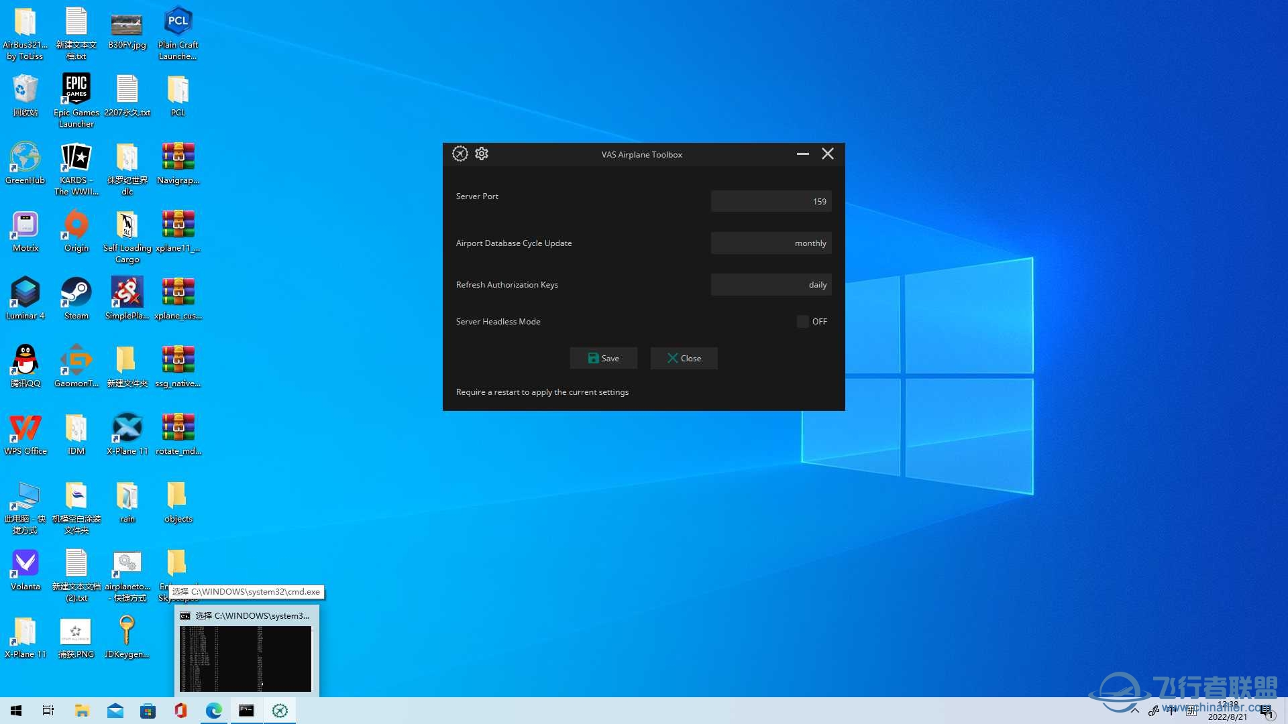Select the airplanetoolbox shortcut icon
This screenshot has width=1288, height=724.
(x=127, y=575)
